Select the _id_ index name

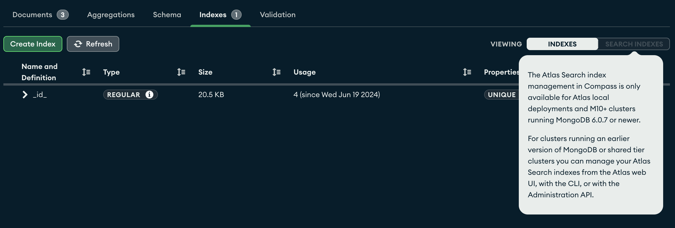click(x=40, y=95)
